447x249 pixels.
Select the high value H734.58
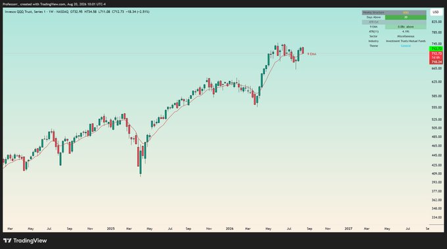(x=90, y=12)
